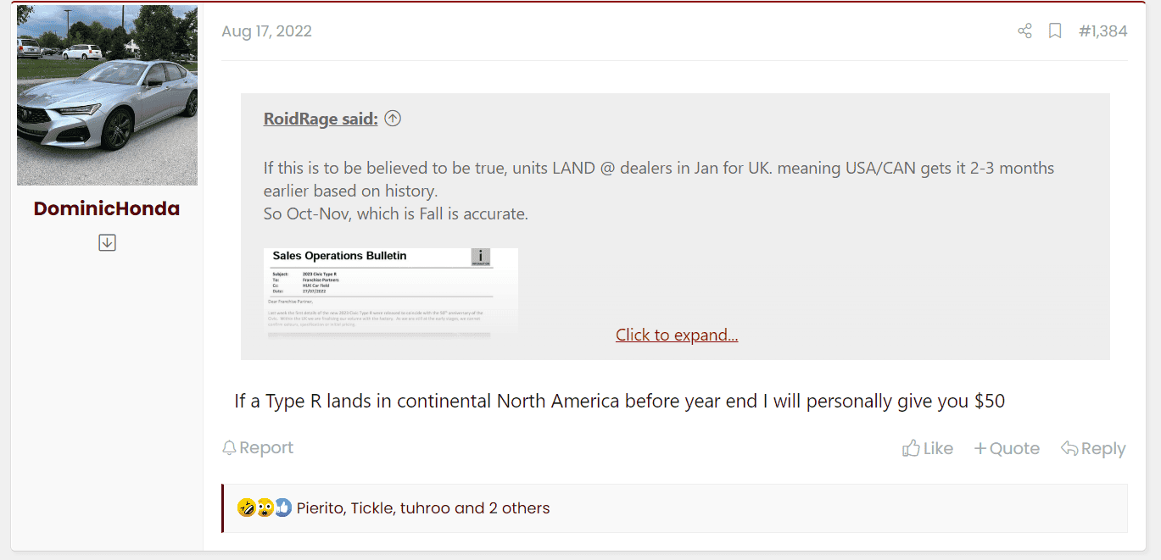Viewport: 1161px width, 560px height.
Task: Click the laughing emoji reaction
Action: coord(246,508)
